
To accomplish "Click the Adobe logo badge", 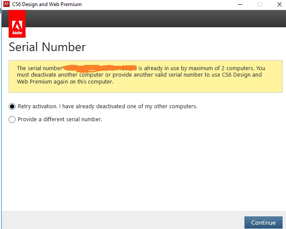I will [17, 24].
